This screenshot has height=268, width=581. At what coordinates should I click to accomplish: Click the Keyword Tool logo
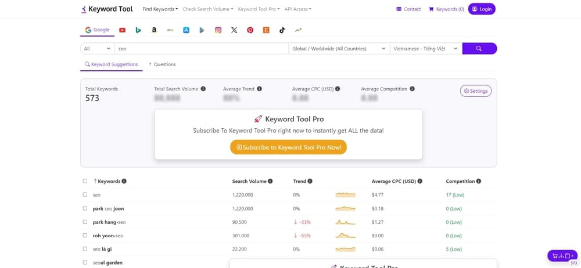(x=107, y=9)
